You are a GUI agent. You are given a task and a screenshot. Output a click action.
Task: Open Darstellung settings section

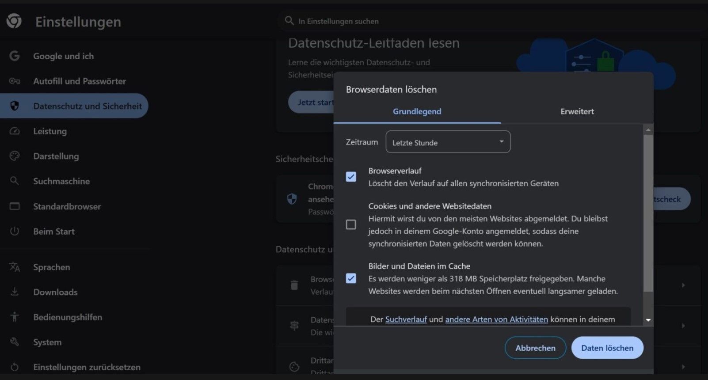pos(56,156)
